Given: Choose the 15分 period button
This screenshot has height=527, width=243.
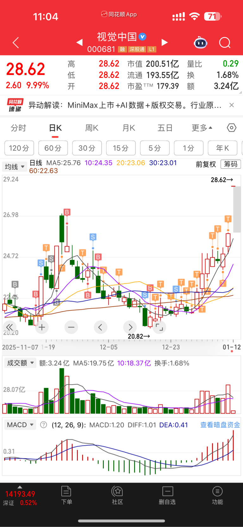Looking at the screenshot, I should (x=121, y=148).
